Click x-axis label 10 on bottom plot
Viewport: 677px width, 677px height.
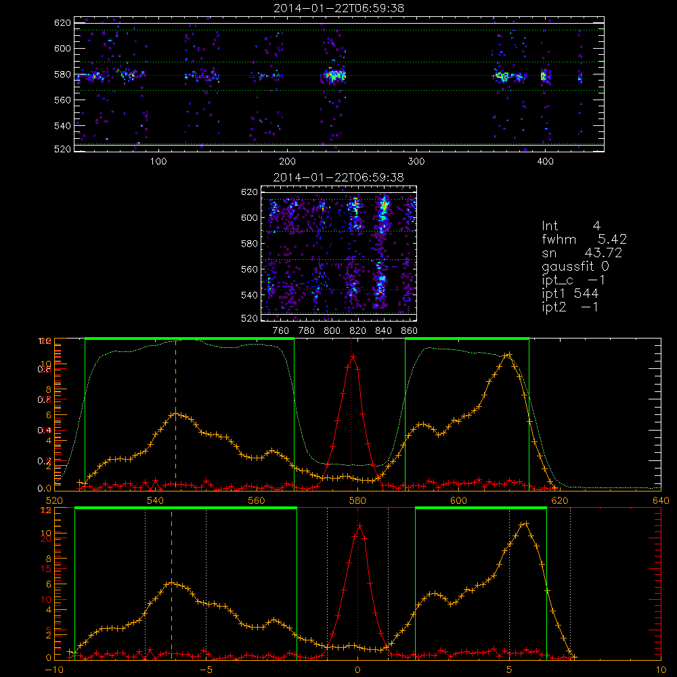[661, 670]
